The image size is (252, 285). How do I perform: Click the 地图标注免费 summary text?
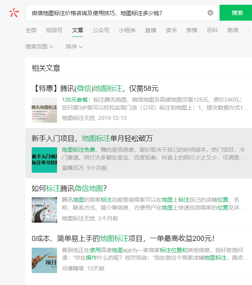(x=153, y=154)
